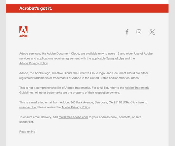Click the 345 Park Avenue address text

click(100, 102)
